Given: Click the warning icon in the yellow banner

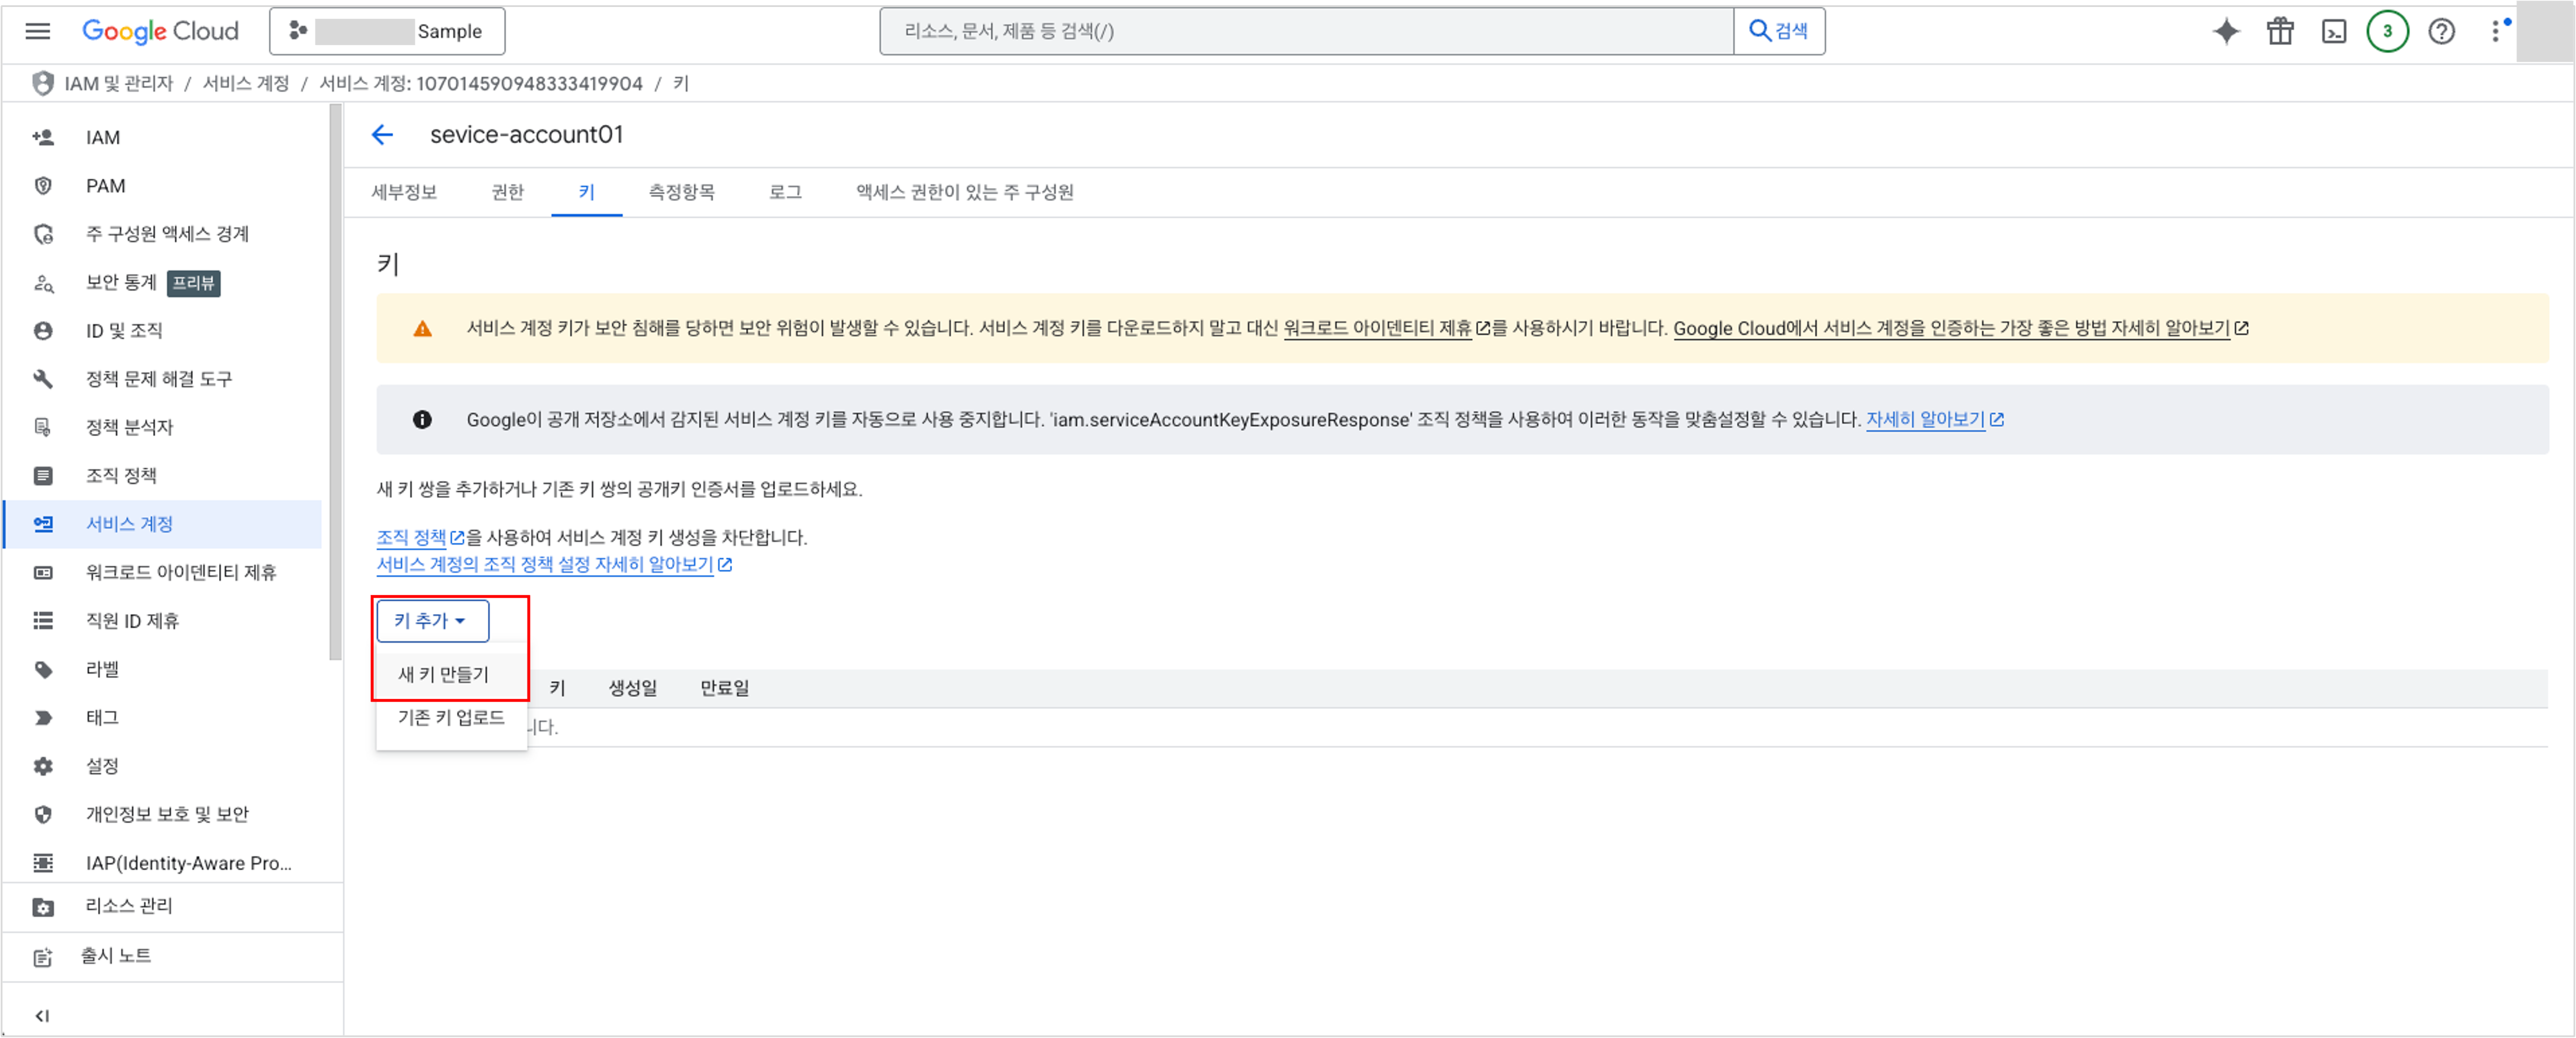Looking at the screenshot, I should click(422, 328).
